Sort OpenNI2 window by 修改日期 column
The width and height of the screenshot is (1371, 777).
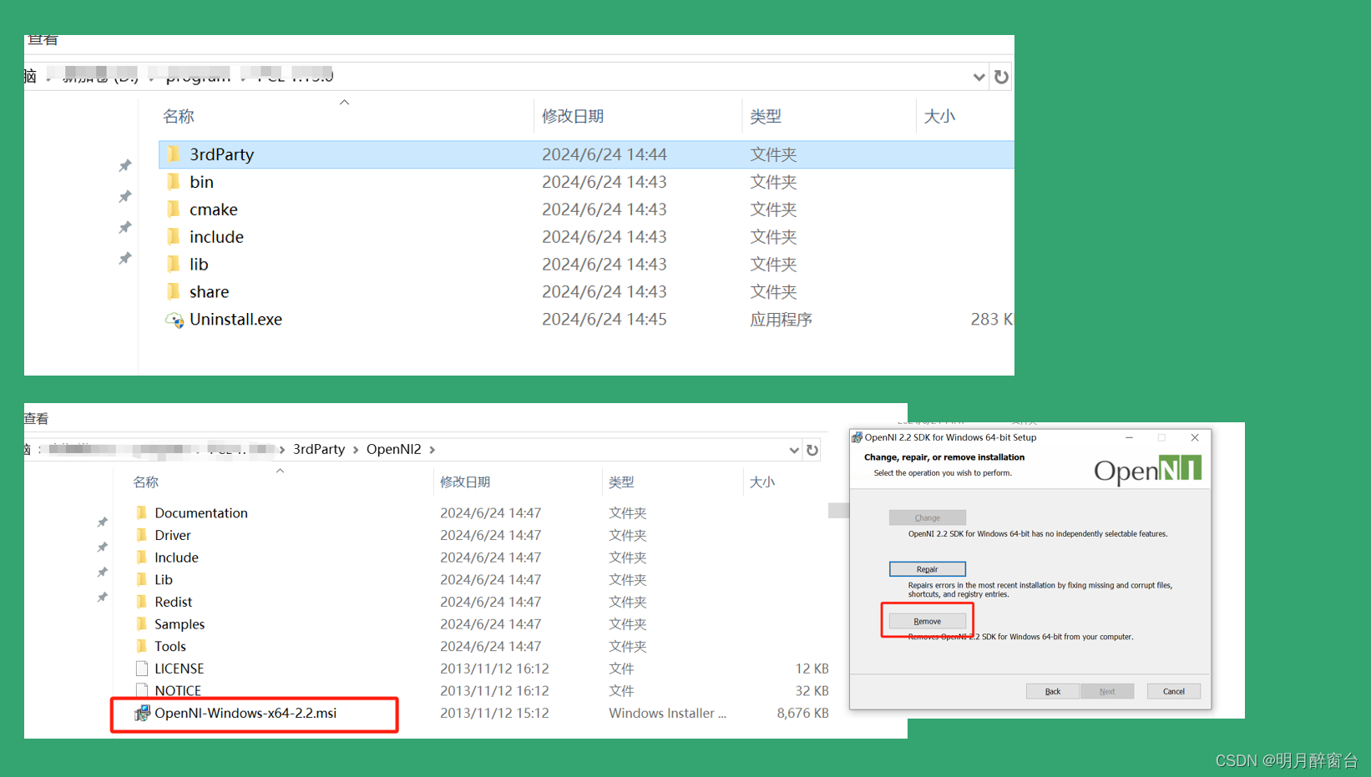tap(465, 482)
